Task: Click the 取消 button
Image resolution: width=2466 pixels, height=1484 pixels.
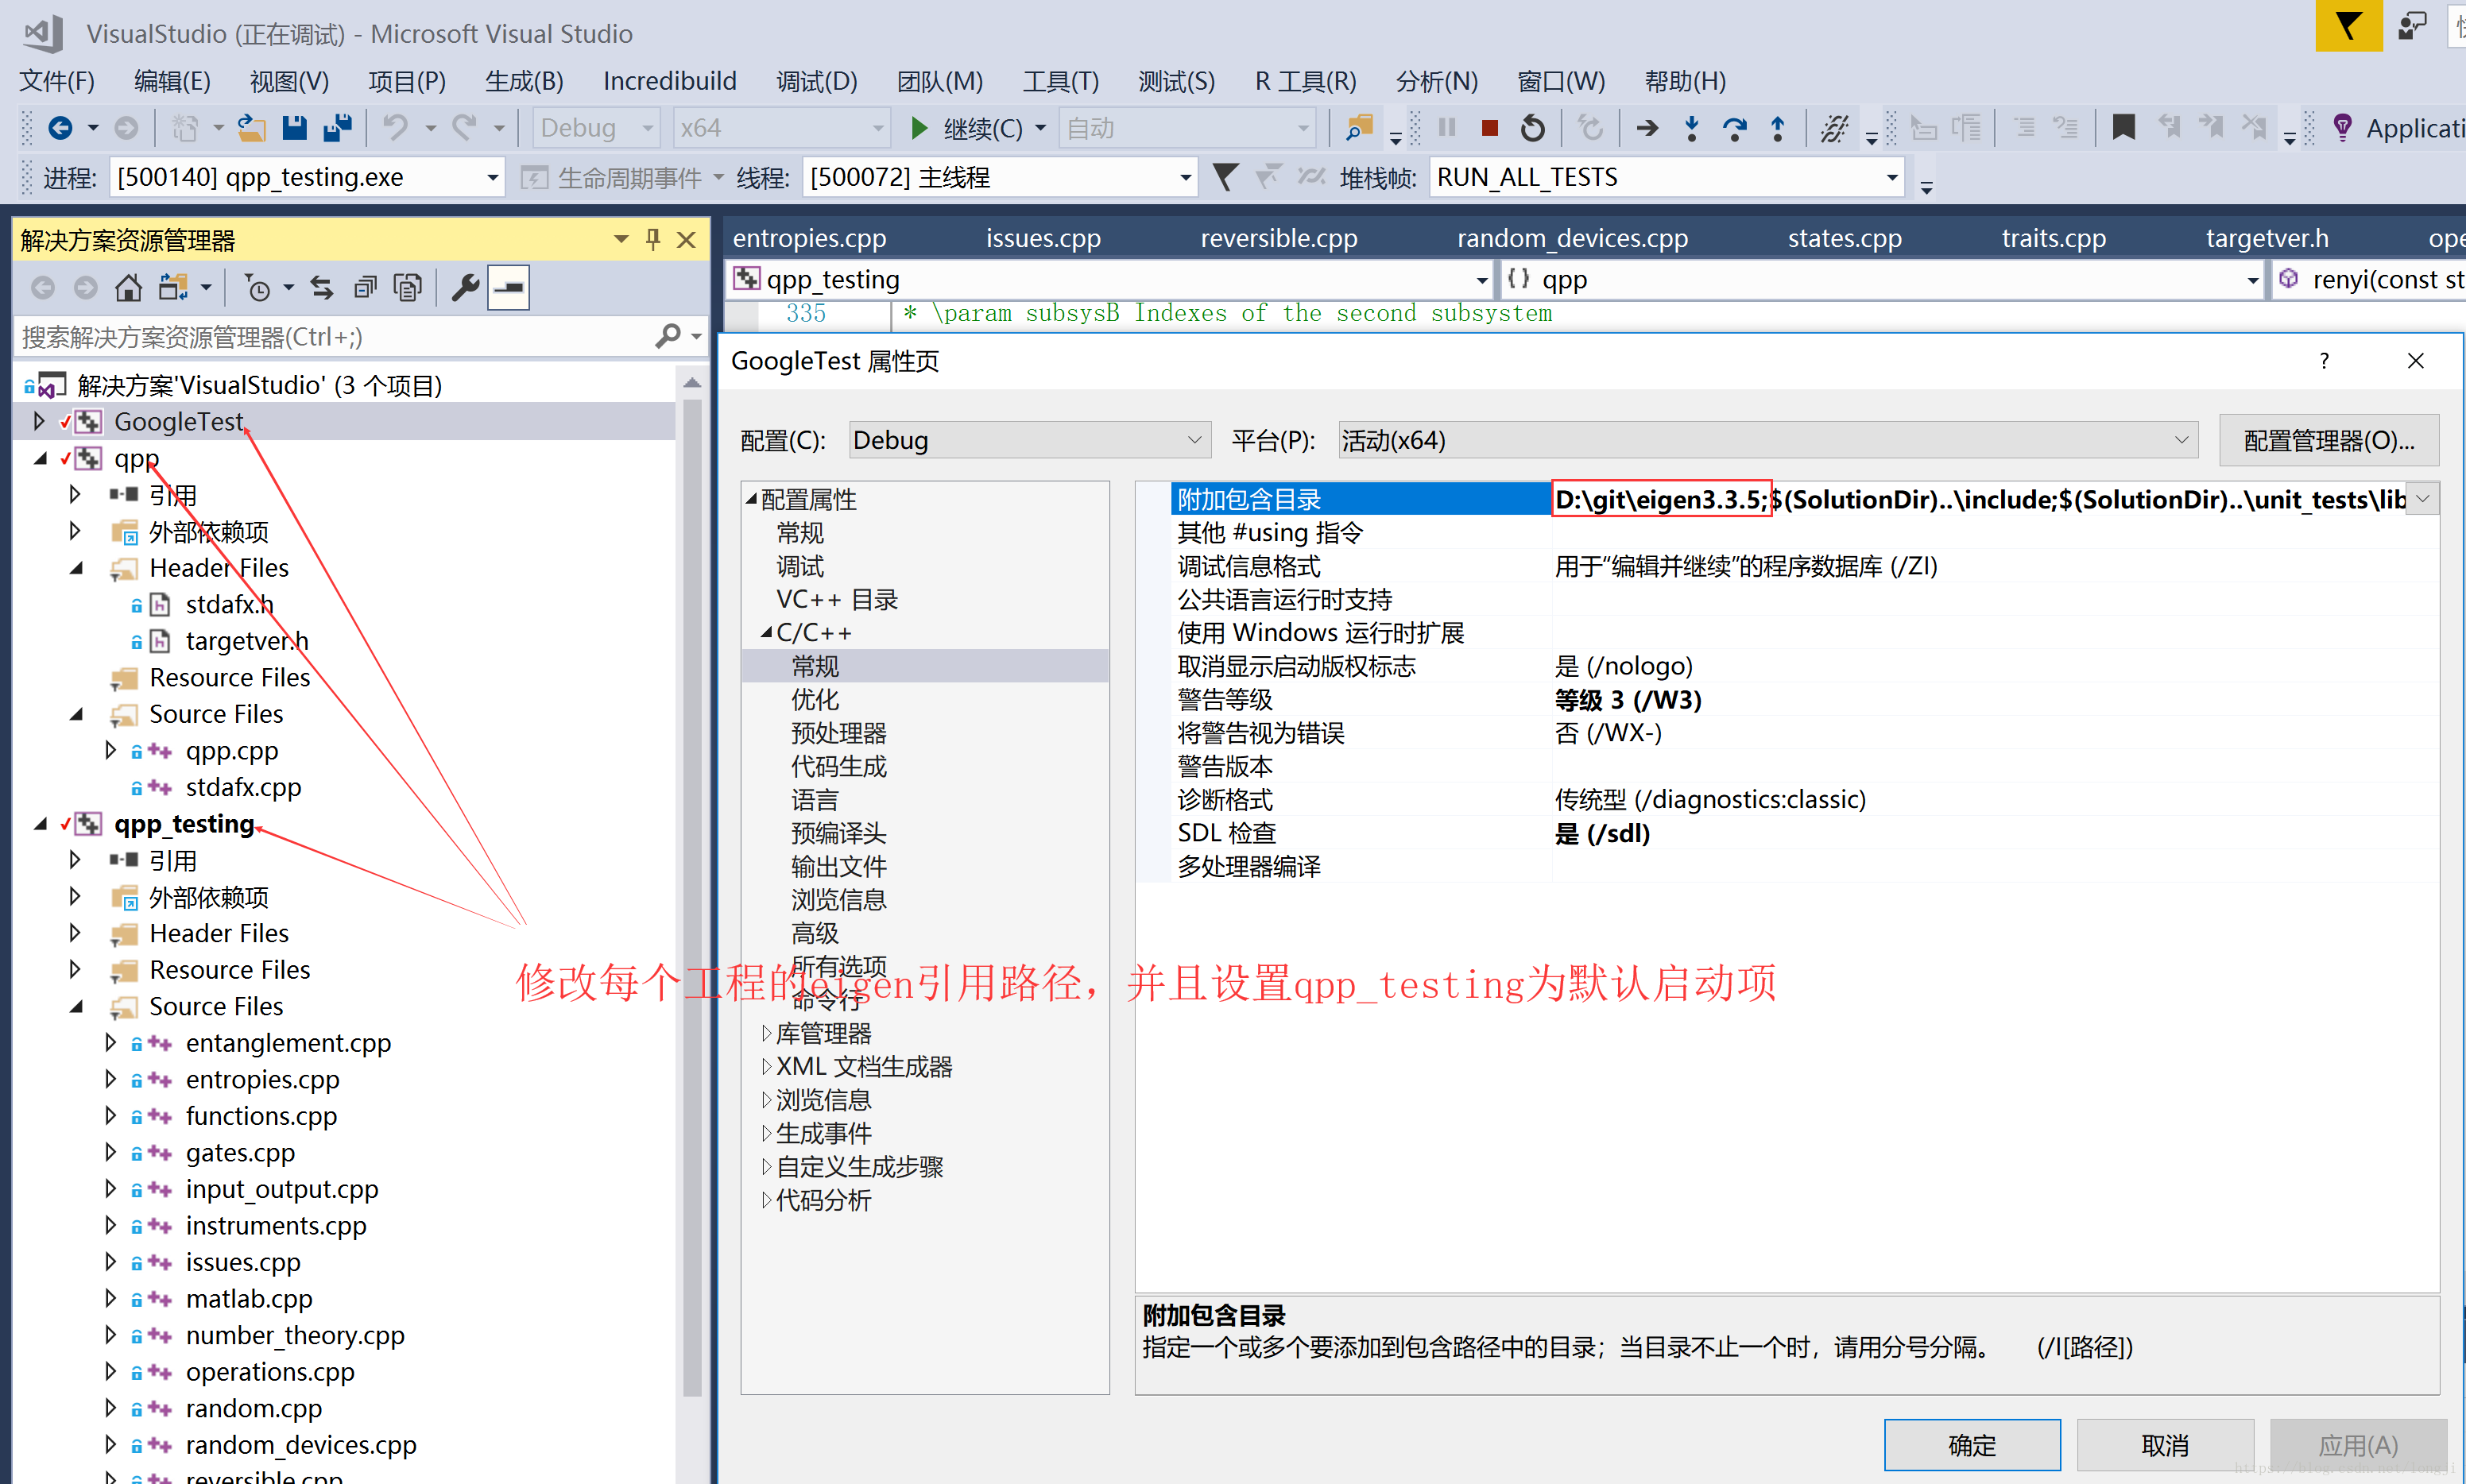Action: coord(2165,1445)
